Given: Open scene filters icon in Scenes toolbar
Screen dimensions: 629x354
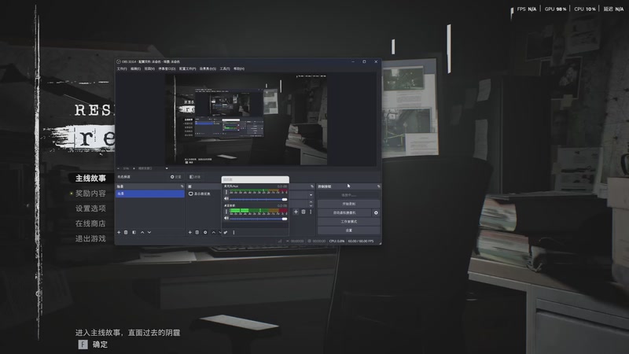Looking at the screenshot, I should pyautogui.click(x=134, y=232).
